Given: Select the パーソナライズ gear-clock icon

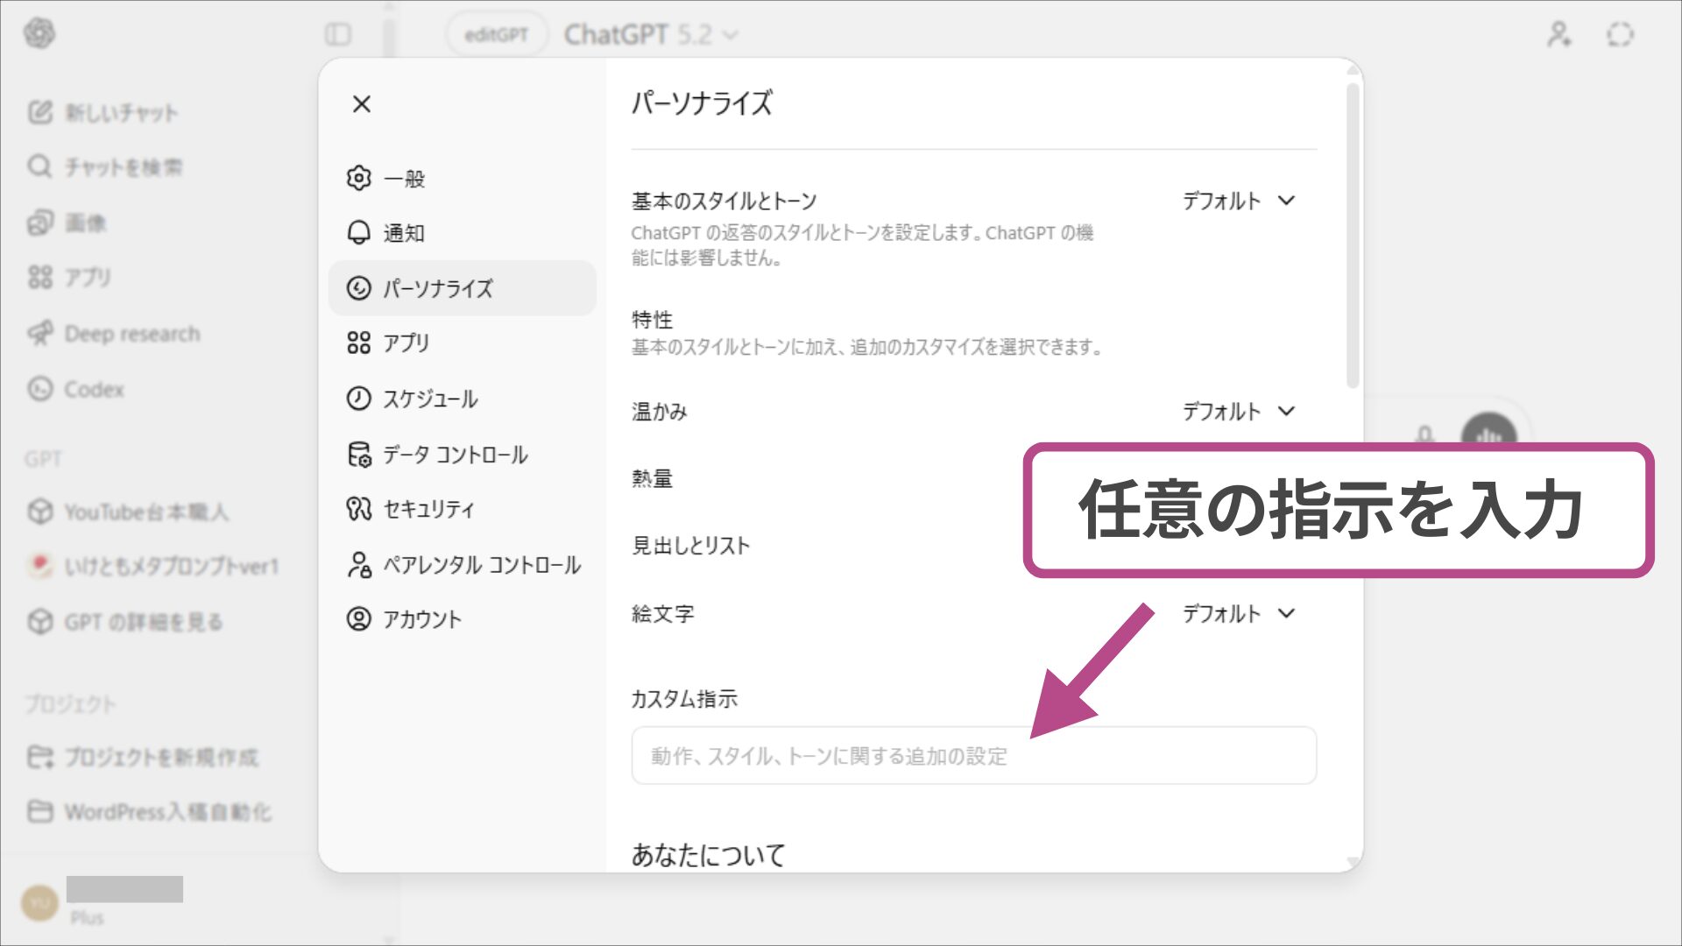Looking at the screenshot, I should point(360,288).
